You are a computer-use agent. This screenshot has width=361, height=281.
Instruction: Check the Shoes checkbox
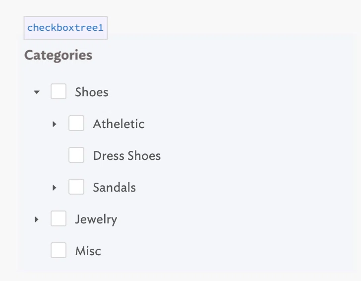click(x=59, y=91)
